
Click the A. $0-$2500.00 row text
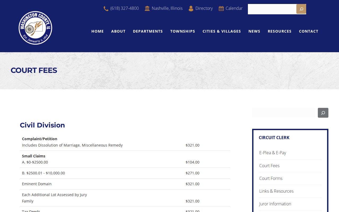point(35,162)
